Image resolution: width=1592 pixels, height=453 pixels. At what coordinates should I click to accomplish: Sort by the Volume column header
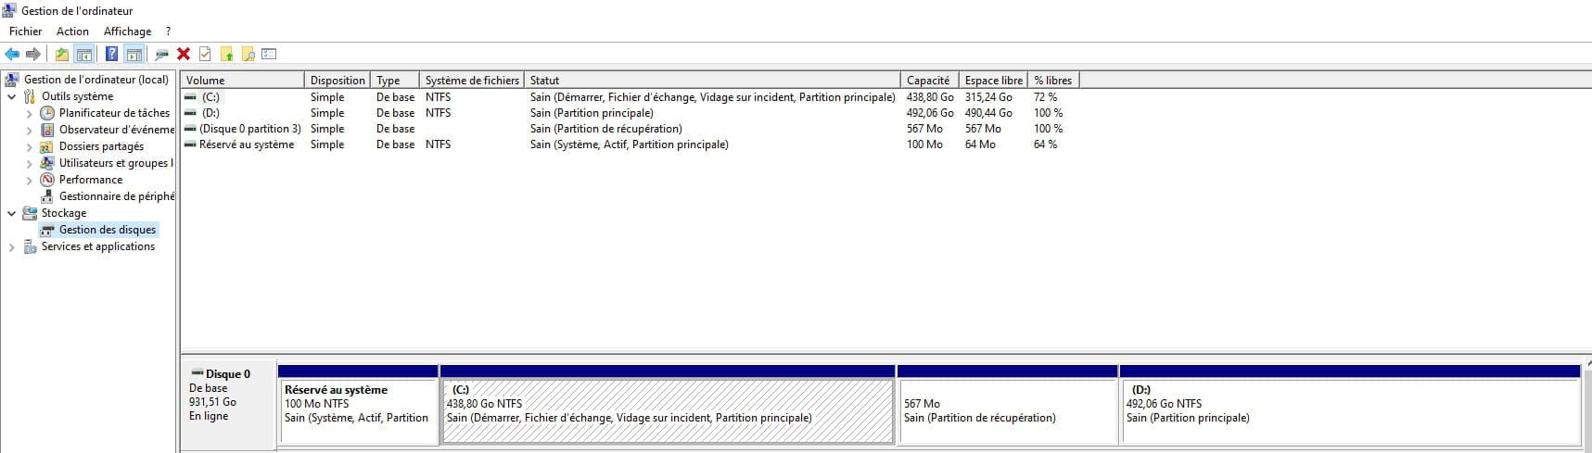pyautogui.click(x=242, y=81)
